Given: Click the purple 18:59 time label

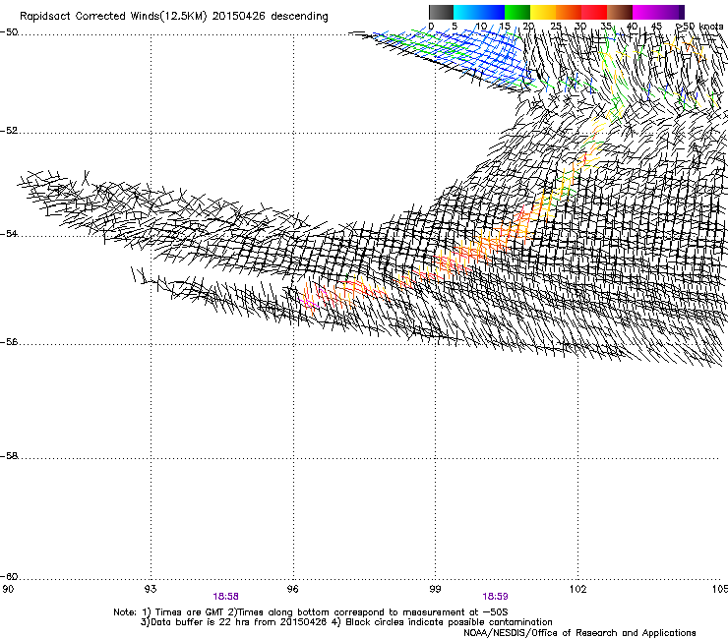Looking at the screenshot, I should (495, 597).
